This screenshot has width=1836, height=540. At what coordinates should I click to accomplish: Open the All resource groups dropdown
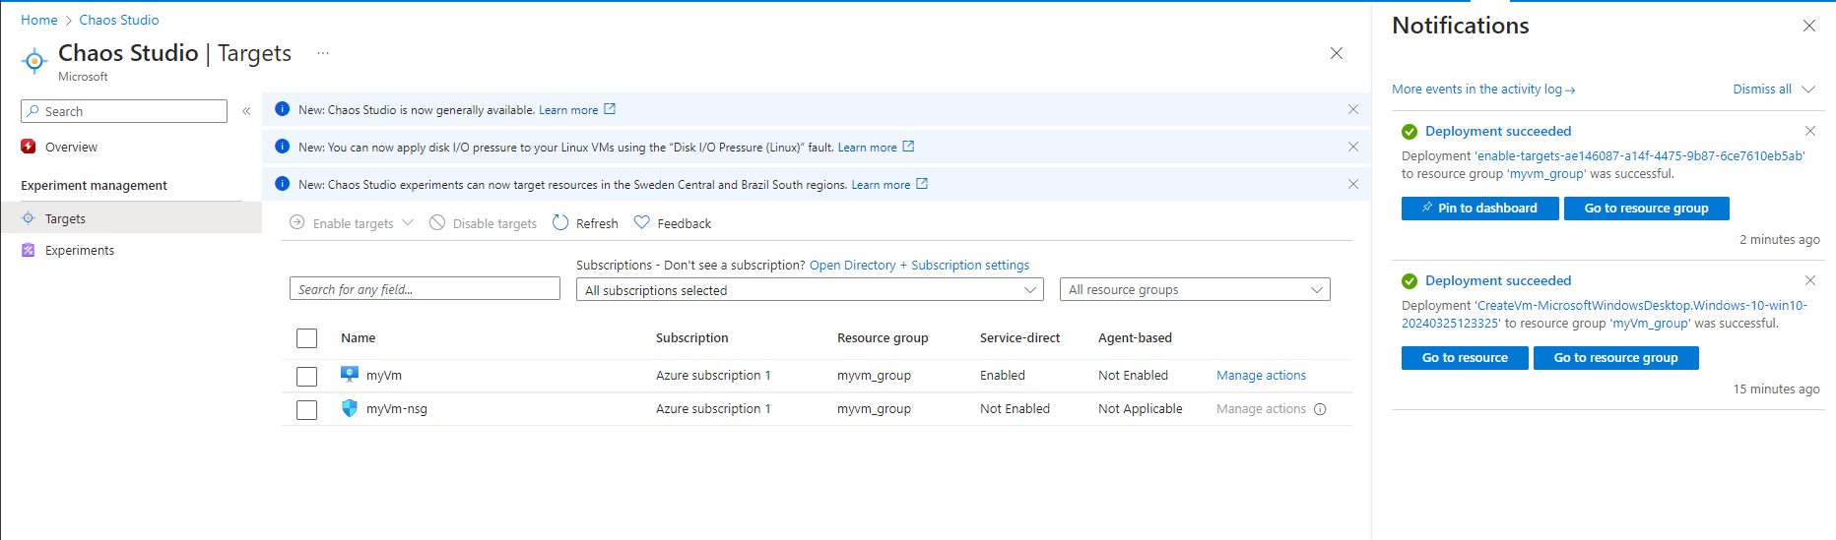1194,290
